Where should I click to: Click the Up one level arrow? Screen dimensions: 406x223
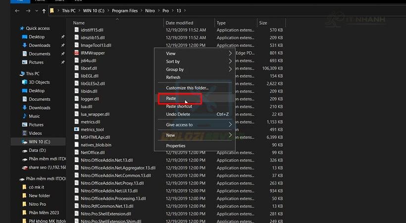[45, 10]
